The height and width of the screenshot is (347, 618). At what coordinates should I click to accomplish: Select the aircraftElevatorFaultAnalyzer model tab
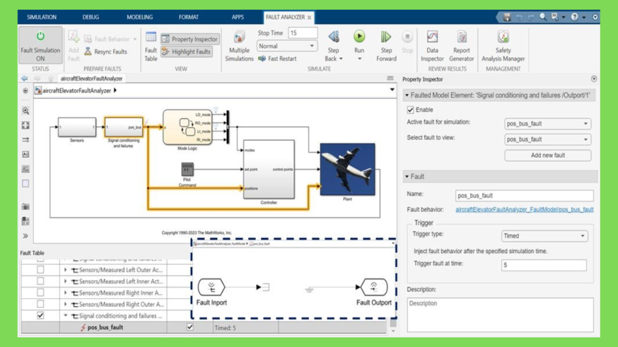point(92,78)
